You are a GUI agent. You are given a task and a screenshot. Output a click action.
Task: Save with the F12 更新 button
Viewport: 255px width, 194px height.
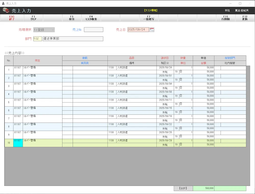point(245,18)
